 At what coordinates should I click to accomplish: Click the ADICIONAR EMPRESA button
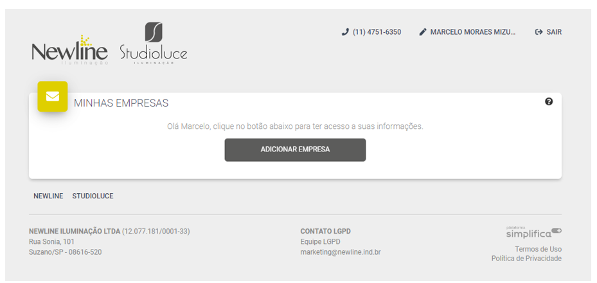point(295,150)
